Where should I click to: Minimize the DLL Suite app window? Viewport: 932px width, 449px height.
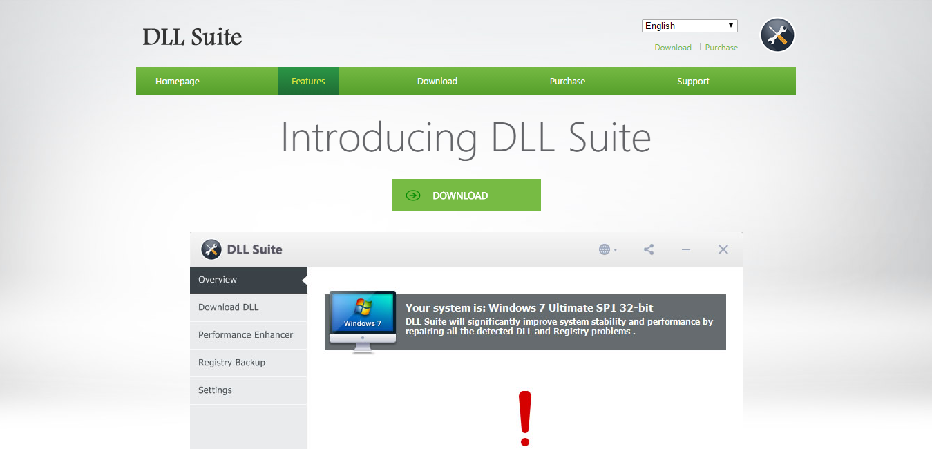coord(686,249)
